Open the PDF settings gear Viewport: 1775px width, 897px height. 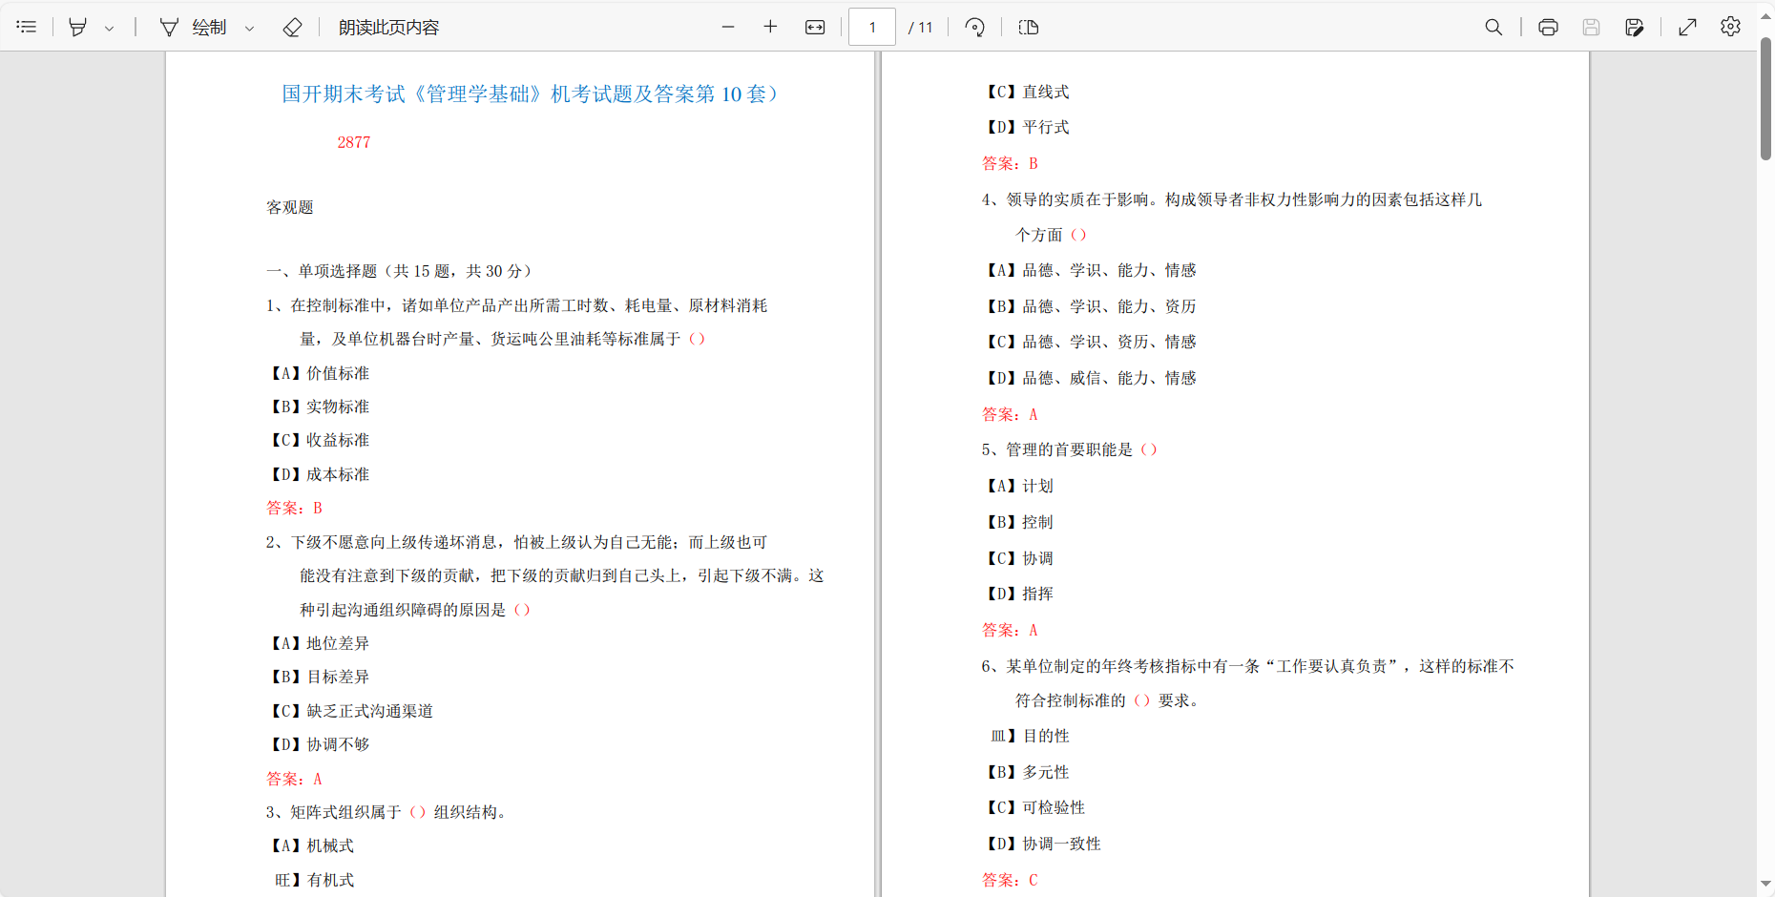pyautogui.click(x=1730, y=27)
